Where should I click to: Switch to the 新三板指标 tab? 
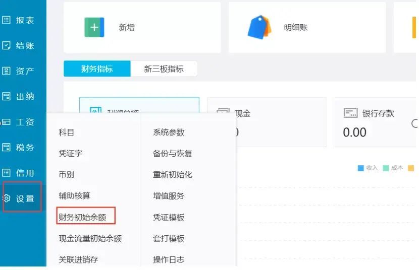tap(164, 69)
